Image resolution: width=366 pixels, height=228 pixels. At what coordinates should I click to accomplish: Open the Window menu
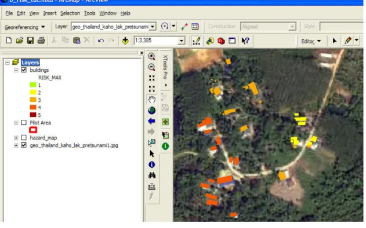(108, 13)
